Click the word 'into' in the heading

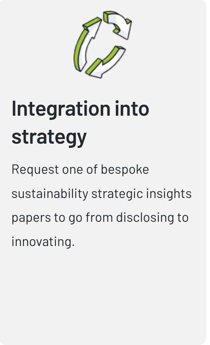(x=132, y=109)
